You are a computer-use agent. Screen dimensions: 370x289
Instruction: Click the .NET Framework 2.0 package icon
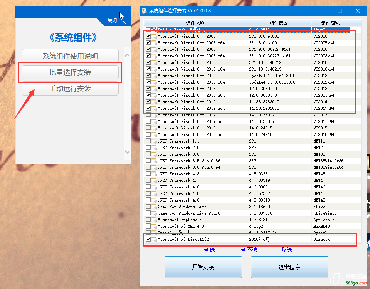154,148
